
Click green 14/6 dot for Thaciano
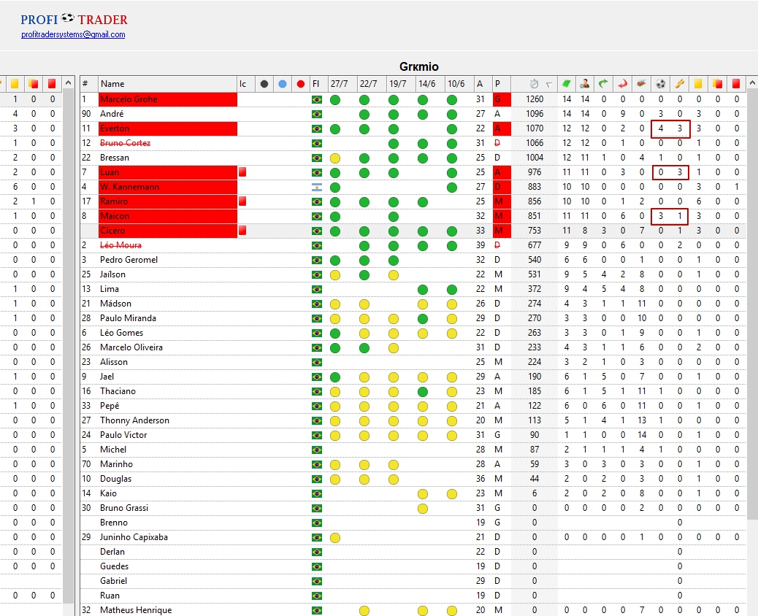point(423,392)
